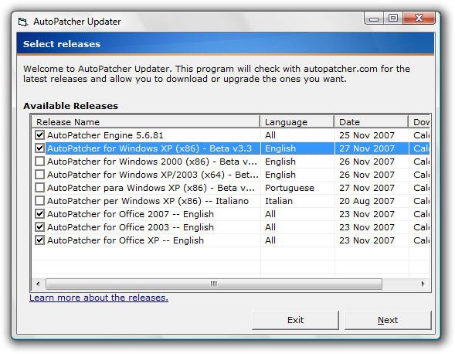
Task: Select the Italiano AutoPatcher per Windows XP checkbox
Action: 39,201
